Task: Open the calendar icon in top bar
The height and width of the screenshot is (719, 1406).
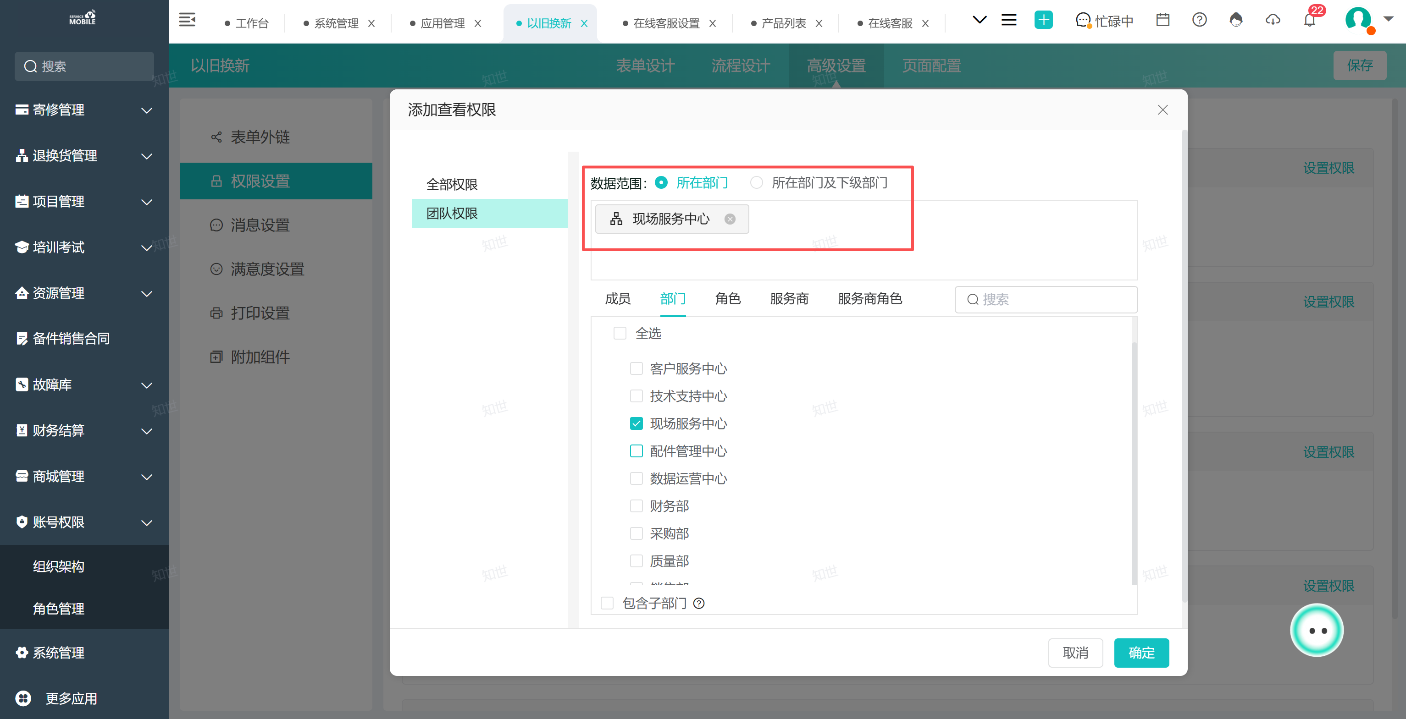Action: [x=1162, y=20]
